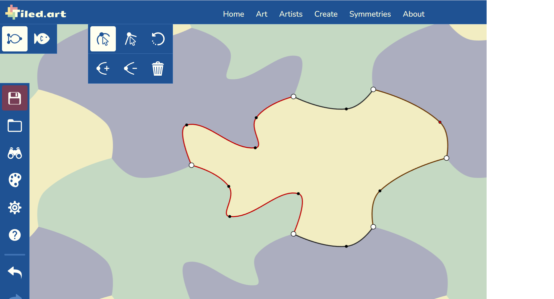Select the white vertex at the left end of the tile
The width and height of the screenshot is (554, 299).
tap(192, 165)
